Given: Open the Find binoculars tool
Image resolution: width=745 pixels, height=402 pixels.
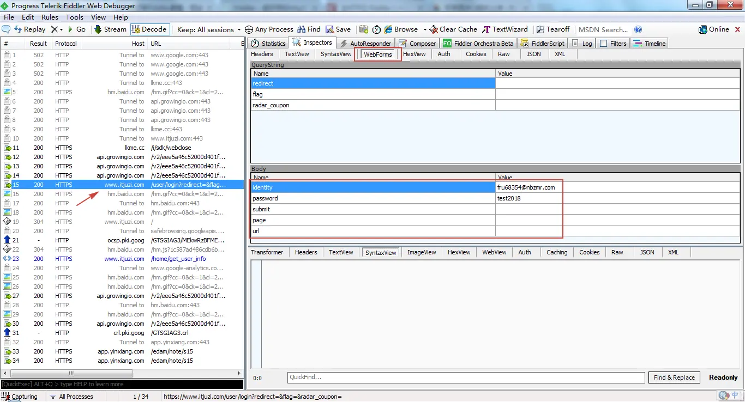Looking at the screenshot, I should (x=301, y=29).
